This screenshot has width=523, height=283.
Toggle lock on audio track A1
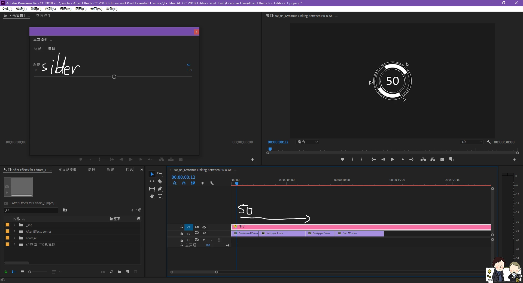(181, 240)
